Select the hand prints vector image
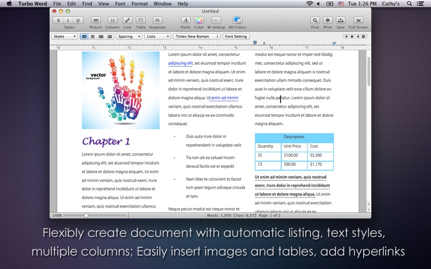Image resolution: width=431 pixels, height=269 pixels. (121, 90)
